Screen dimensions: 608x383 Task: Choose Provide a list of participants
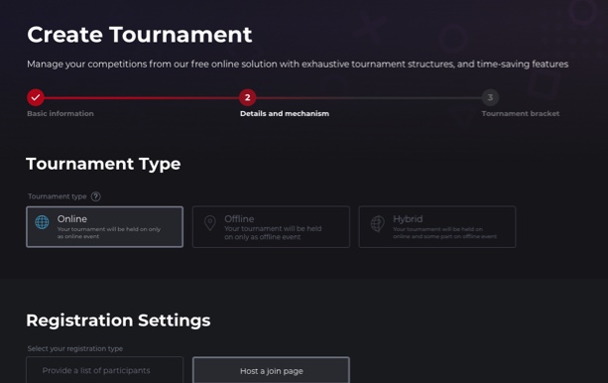105,370
